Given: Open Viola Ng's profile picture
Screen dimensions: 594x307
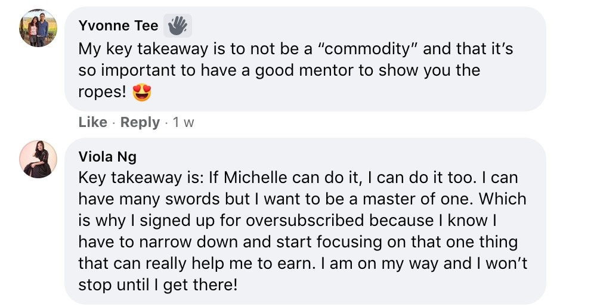Looking at the screenshot, I should (x=38, y=159).
